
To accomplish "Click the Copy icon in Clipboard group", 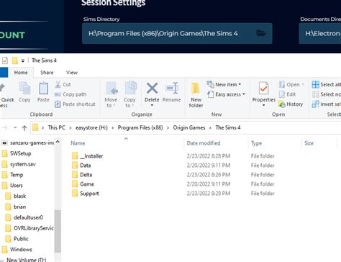I will pos(24,88).
